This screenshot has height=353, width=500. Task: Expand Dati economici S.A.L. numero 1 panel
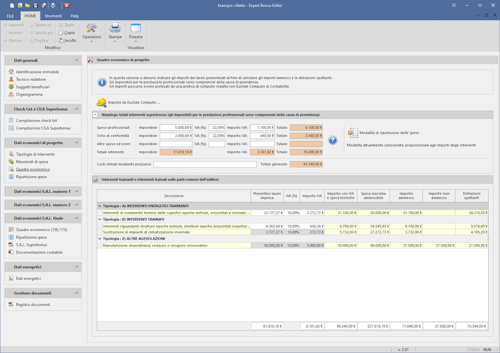(76, 191)
